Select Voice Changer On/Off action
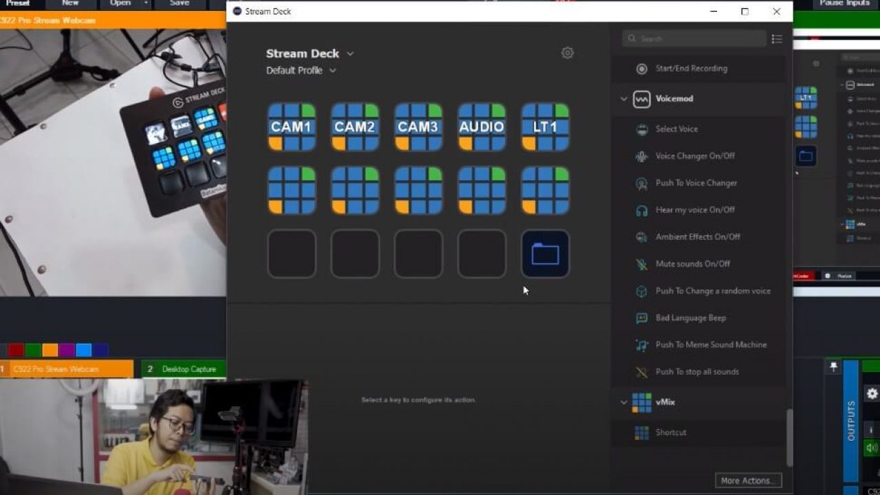The width and height of the screenshot is (880, 495). click(x=694, y=156)
